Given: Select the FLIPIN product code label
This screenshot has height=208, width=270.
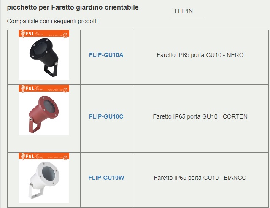Looking at the screenshot, I should (184, 11).
